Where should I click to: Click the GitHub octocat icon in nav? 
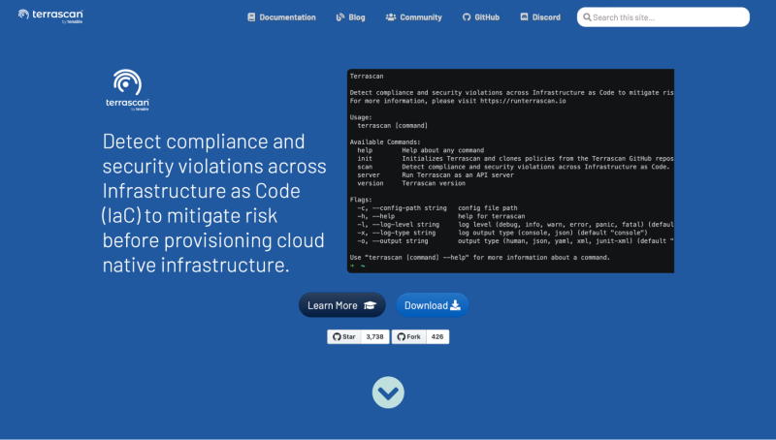pos(467,17)
